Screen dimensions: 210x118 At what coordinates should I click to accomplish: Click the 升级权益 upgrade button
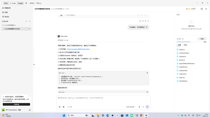click(16, 104)
